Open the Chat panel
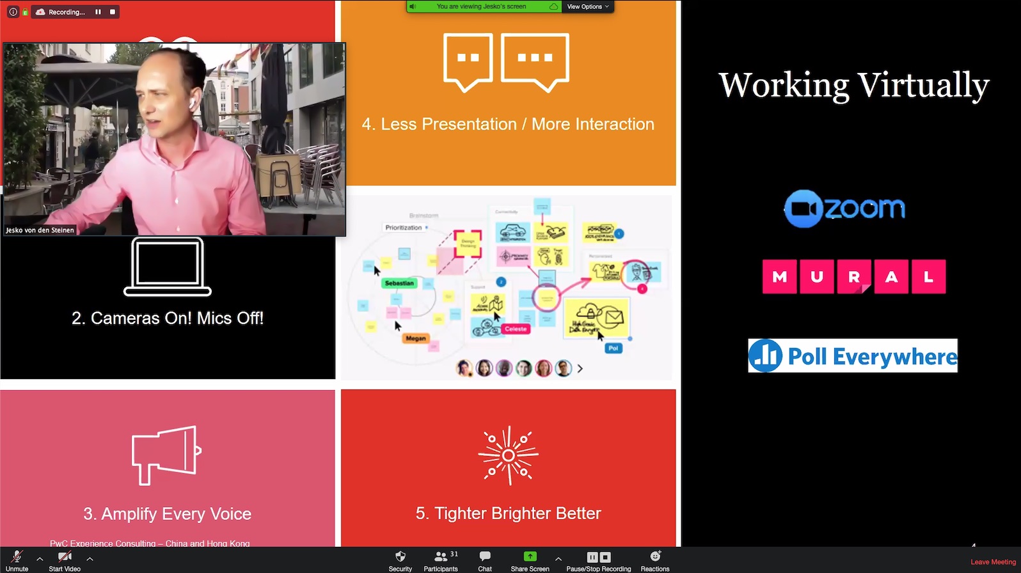This screenshot has height=573, width=1021. pyautogui.click(x=485, y=560)
